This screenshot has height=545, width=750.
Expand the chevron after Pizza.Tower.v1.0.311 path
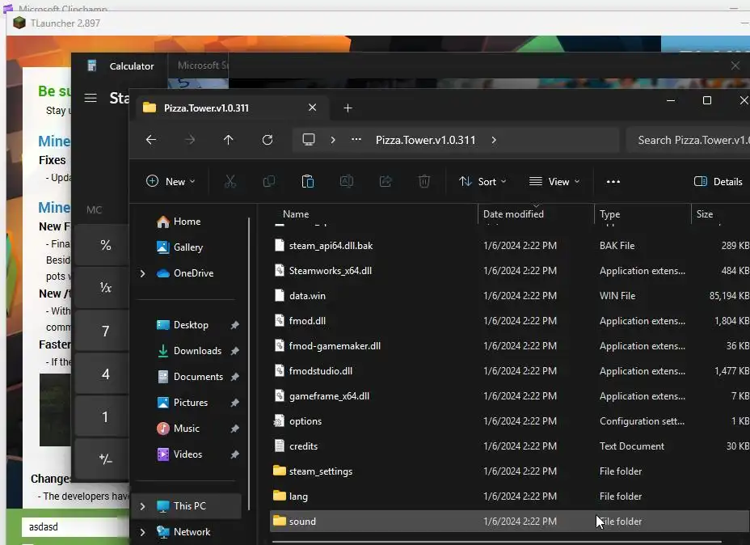click(494, 140)
